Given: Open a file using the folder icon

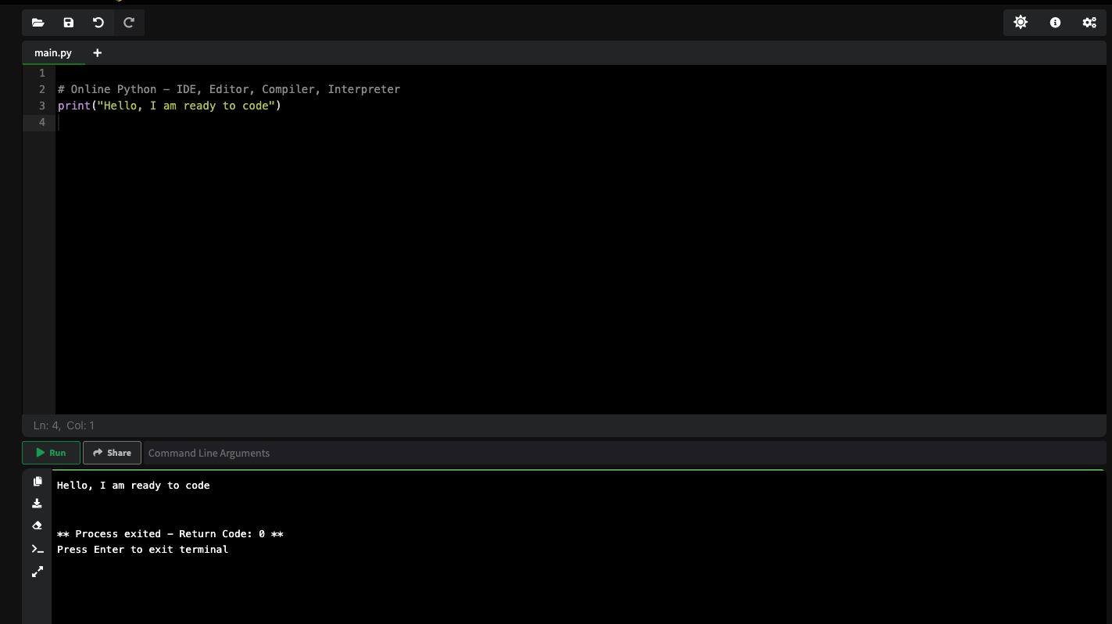Looking at the screenshot, I should (38, 23).
